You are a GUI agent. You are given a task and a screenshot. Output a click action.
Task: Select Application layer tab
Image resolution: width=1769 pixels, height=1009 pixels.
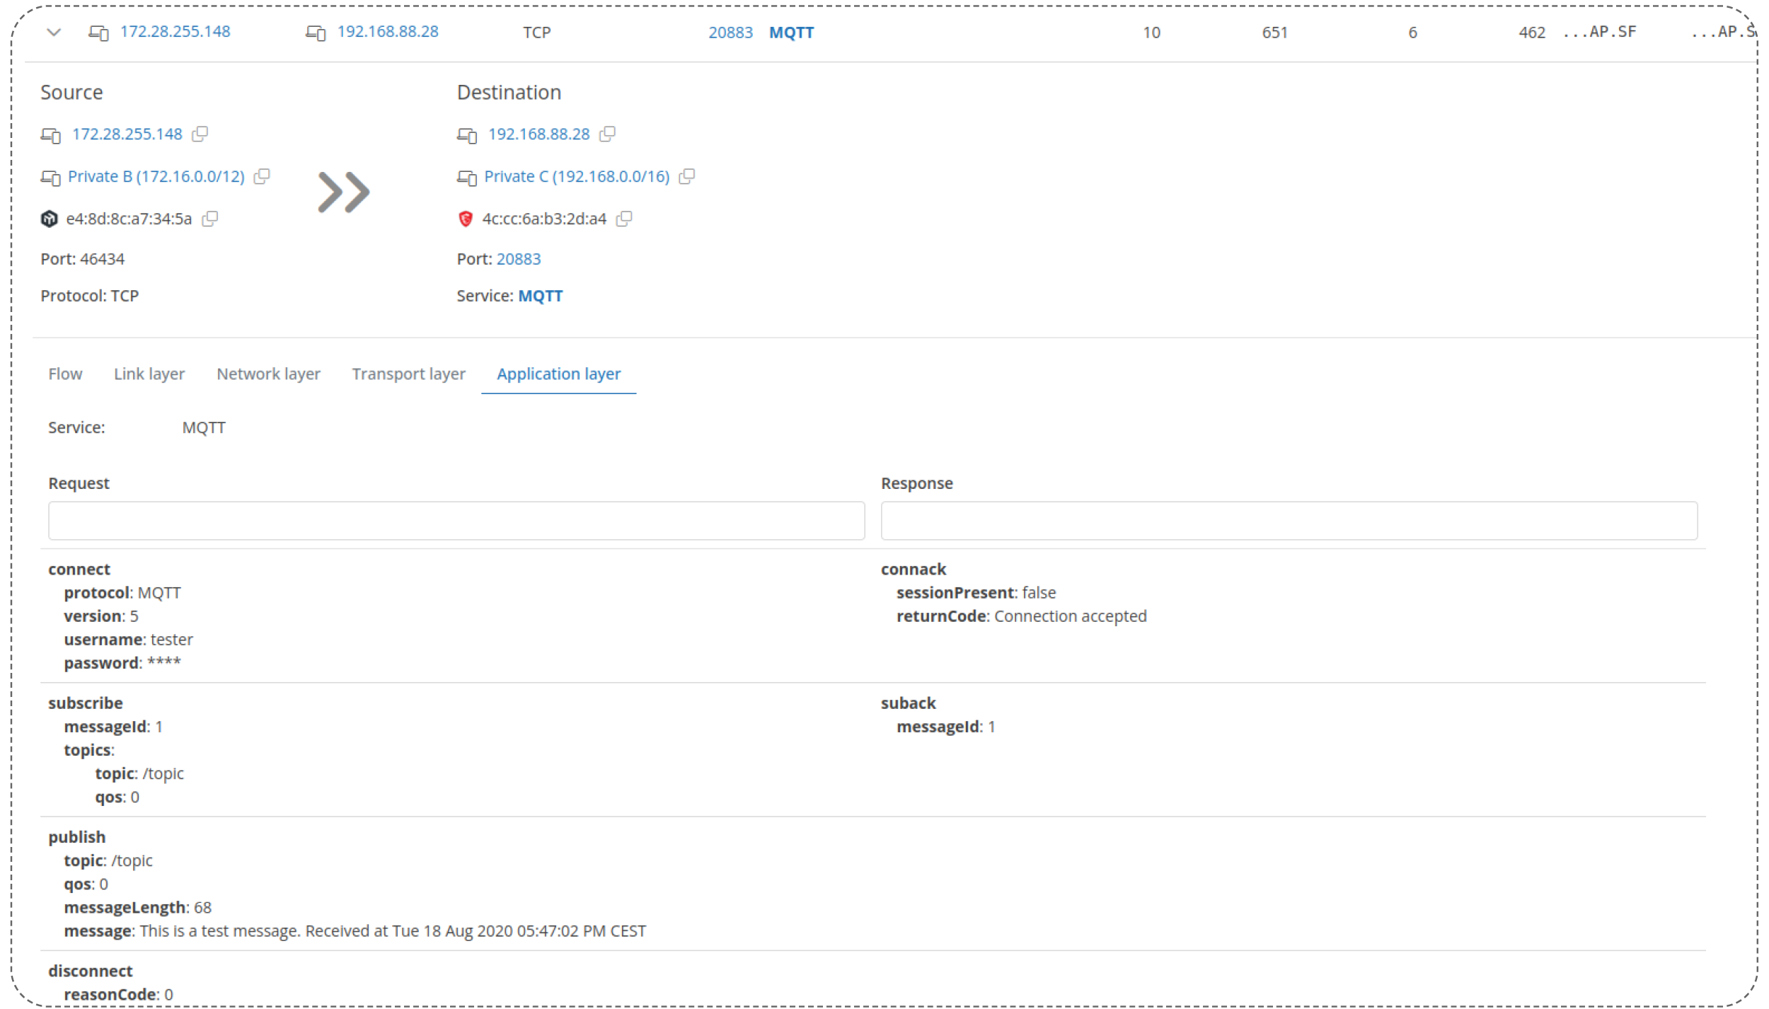click(558, 374)
